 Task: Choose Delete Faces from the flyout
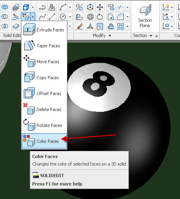click(44, 109)
